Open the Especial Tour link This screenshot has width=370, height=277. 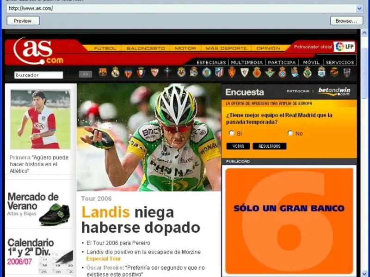103,259
